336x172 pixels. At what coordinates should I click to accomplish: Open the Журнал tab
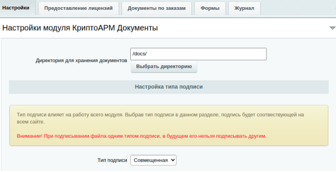pos(244,8)
